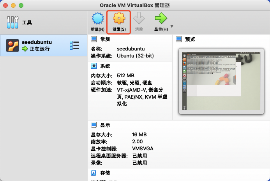Click the General (常规) section icon
Viewport: 270px width, 181px height.
94,39
